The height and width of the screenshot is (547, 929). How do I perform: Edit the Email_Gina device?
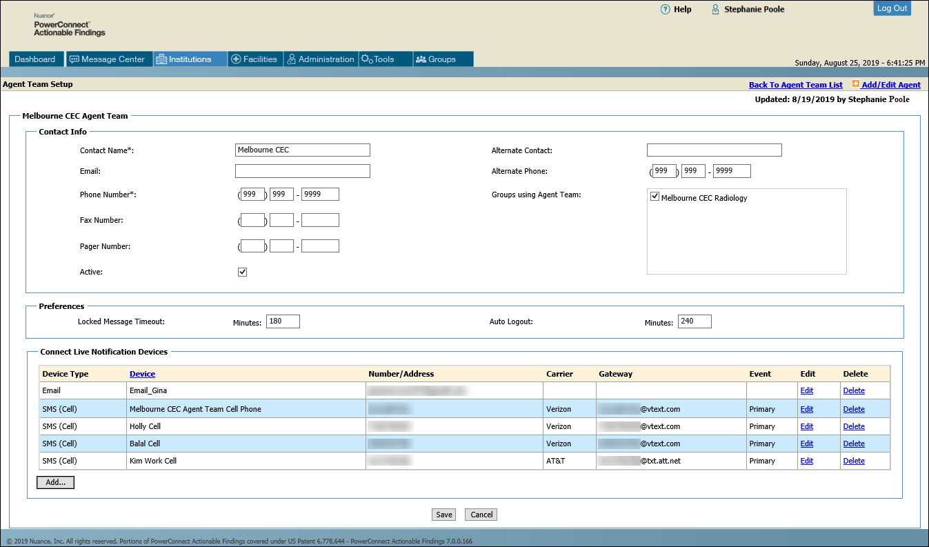(806, 390)
